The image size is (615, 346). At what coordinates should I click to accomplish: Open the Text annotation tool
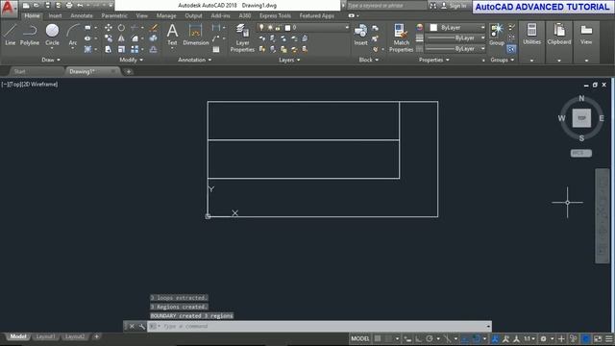[172, 35]
